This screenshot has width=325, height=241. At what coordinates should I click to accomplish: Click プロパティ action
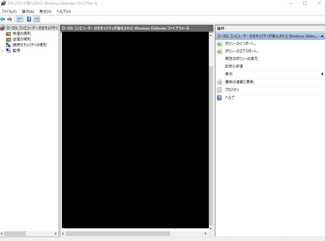pyautogui.click(x=232, y=90)
